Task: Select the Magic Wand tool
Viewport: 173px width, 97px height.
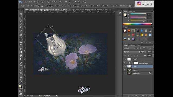Action: point(21,24)
